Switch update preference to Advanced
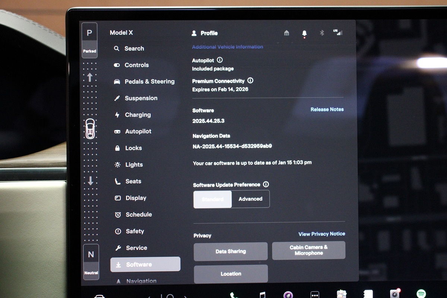 click(x=250, y=199)
